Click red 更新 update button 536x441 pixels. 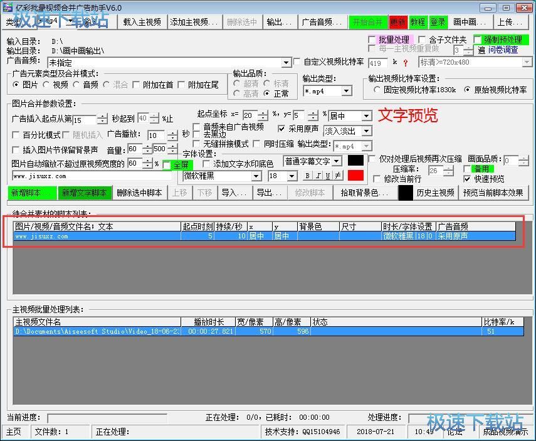(x=398, y=22)
